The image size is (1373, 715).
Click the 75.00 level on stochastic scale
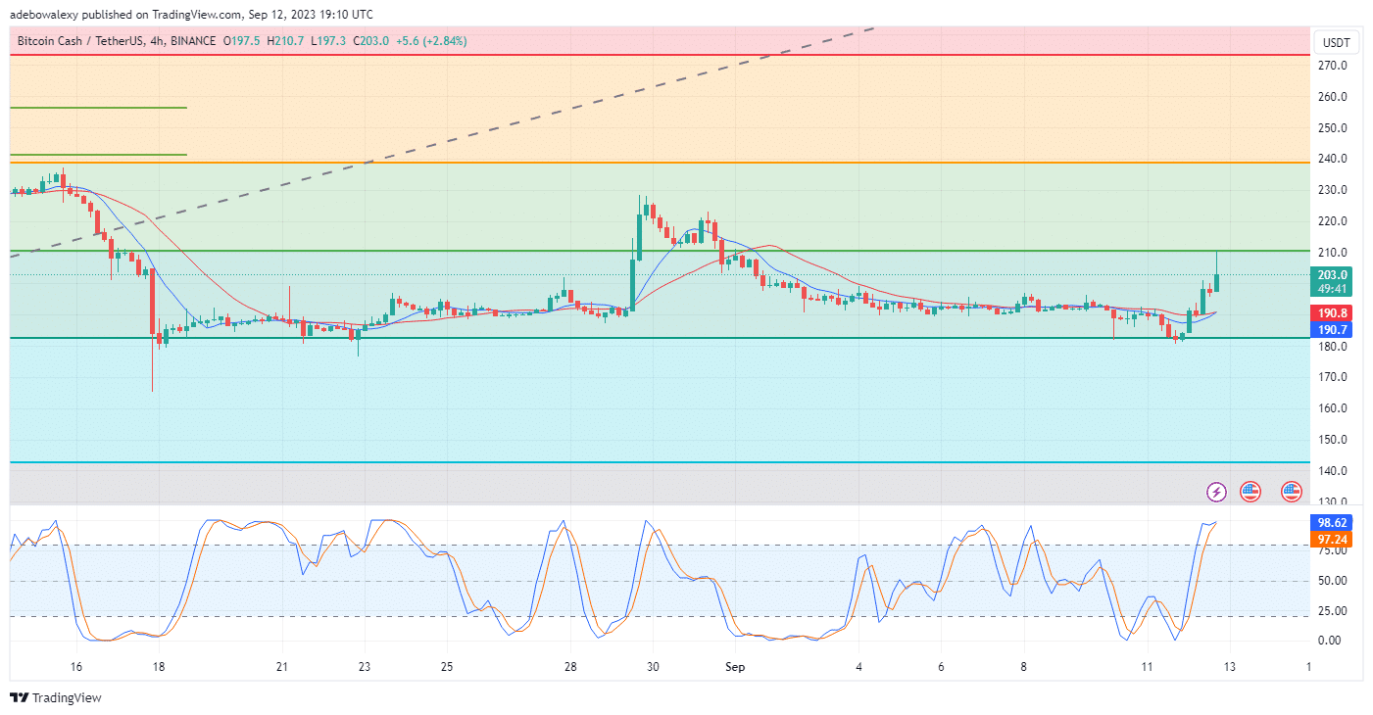(1334, 551)
